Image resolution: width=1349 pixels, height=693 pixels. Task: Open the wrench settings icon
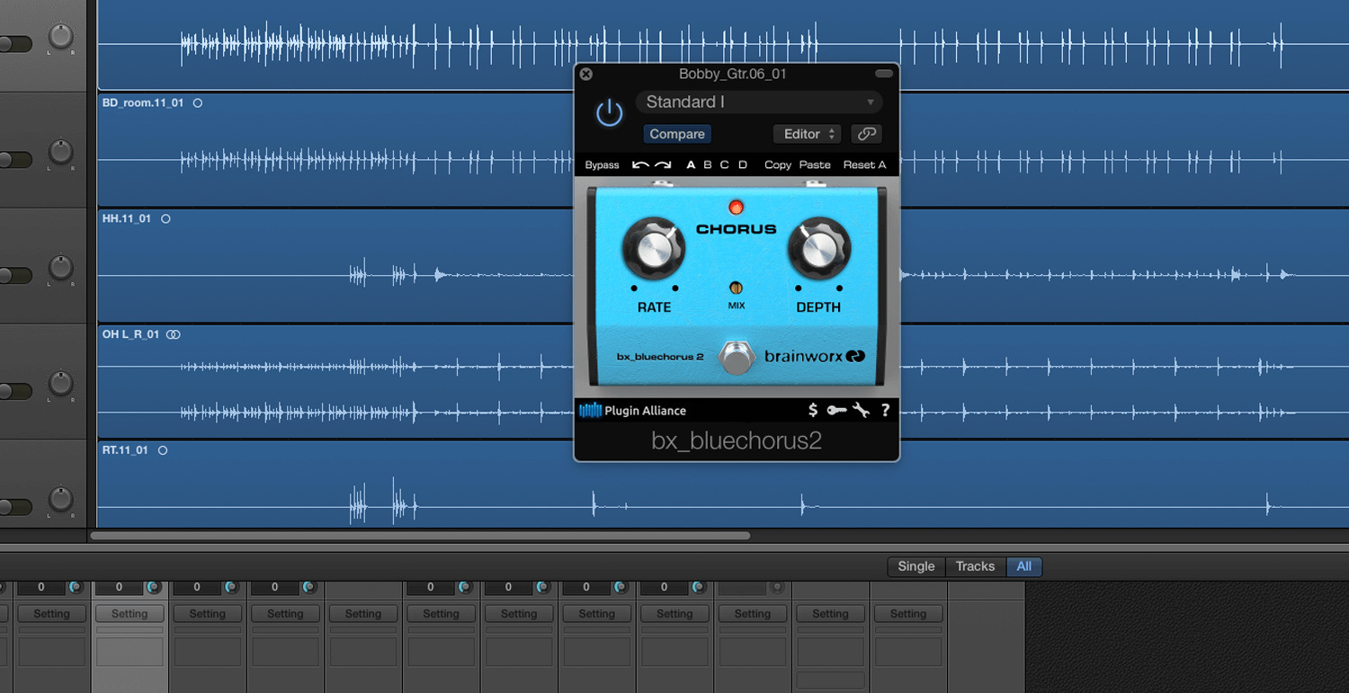click(861, 411)
